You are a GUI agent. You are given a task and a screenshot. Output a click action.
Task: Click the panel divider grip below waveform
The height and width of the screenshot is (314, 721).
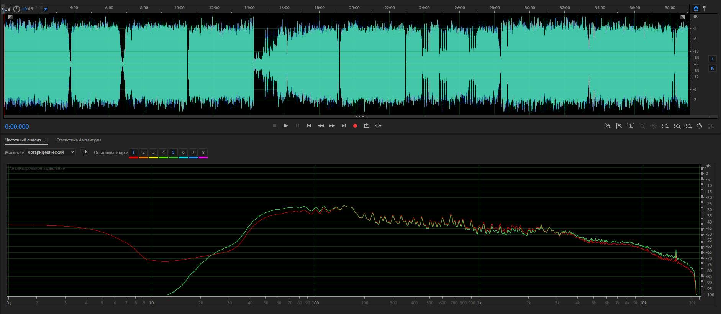tap(360, 117)
